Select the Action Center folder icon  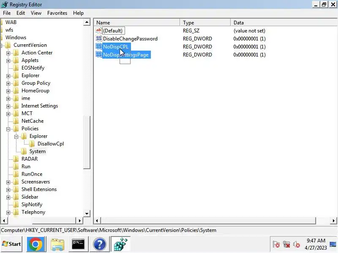[x=16, y=53]
